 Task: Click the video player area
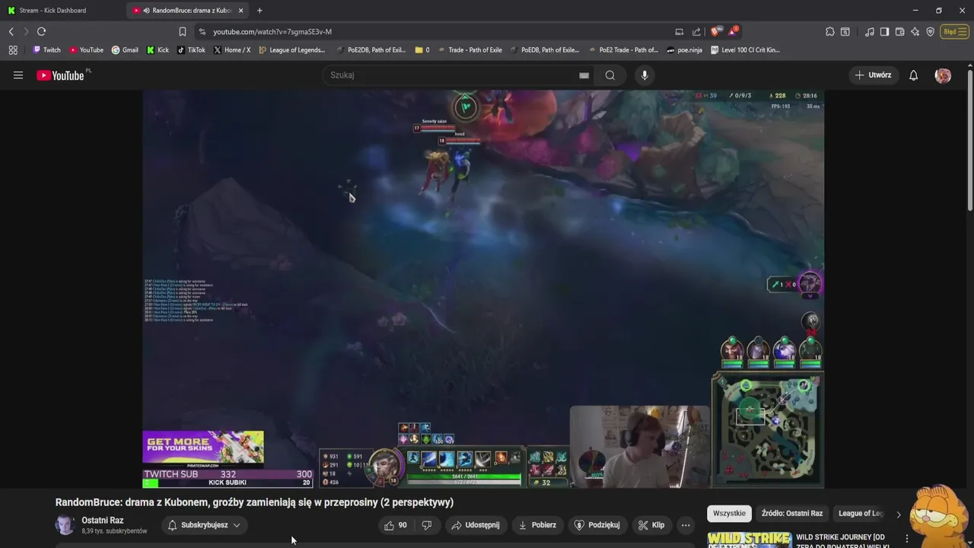483,289
